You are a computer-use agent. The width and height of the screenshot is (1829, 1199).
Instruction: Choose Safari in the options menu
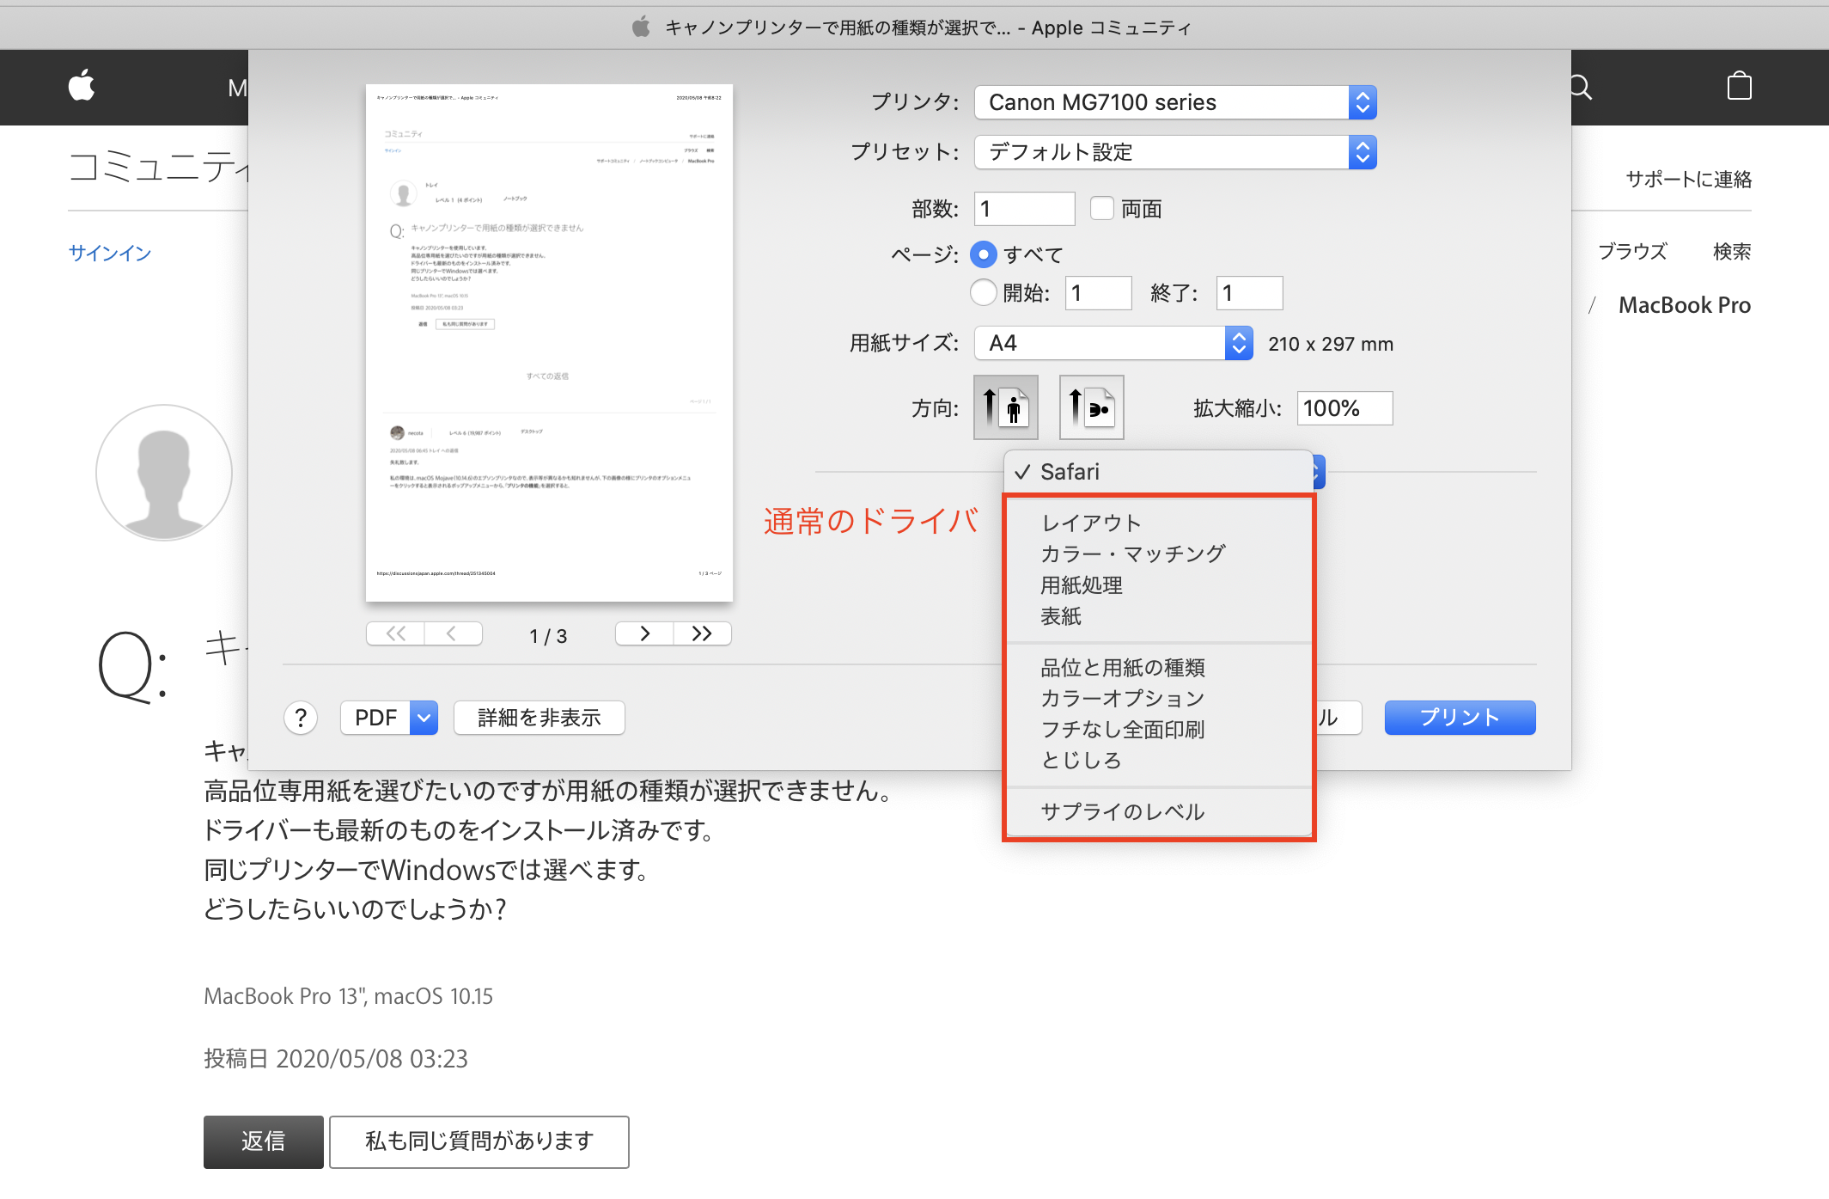(x=1158, y=472)
